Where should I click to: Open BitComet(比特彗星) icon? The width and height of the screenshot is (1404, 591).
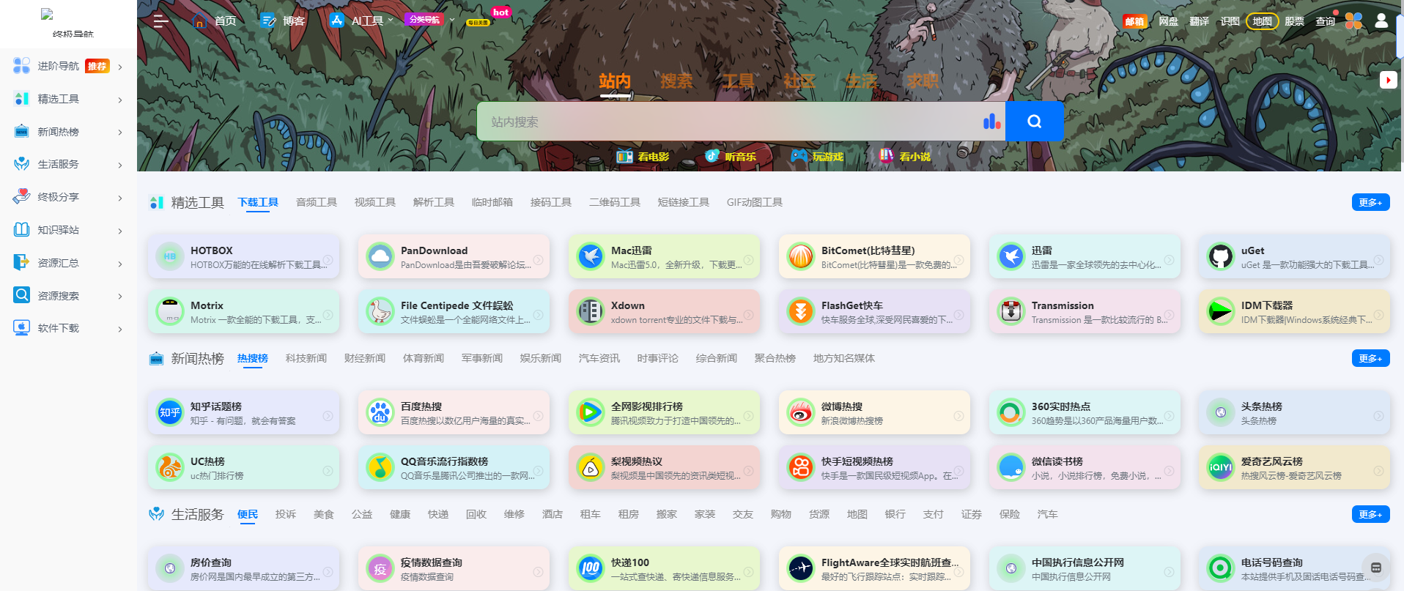[x=801, y=256]
